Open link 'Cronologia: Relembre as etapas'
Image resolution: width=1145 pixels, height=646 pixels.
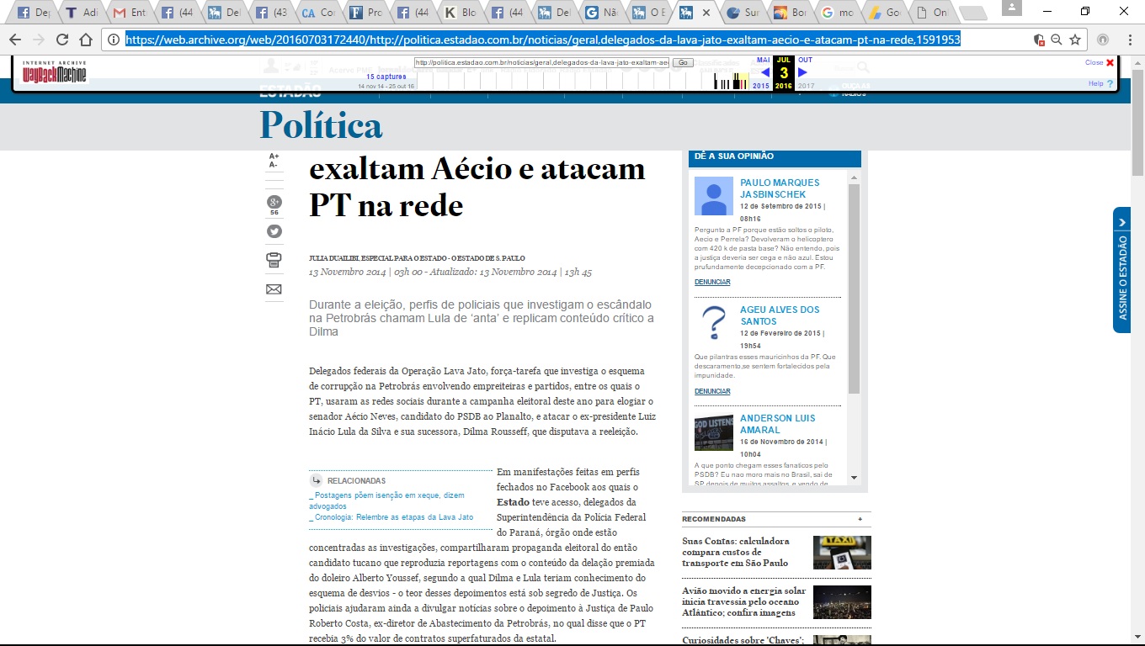393,517
